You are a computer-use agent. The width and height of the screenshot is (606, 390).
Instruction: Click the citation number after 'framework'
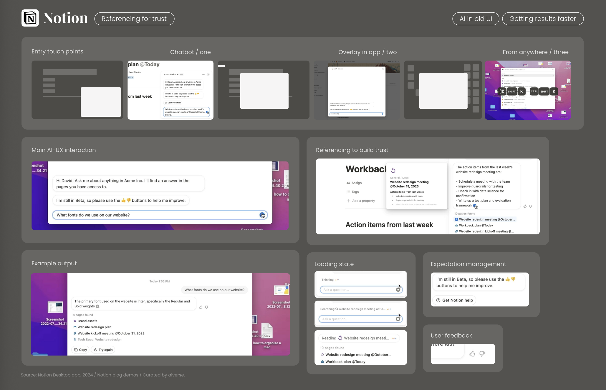tap(475, 206)
